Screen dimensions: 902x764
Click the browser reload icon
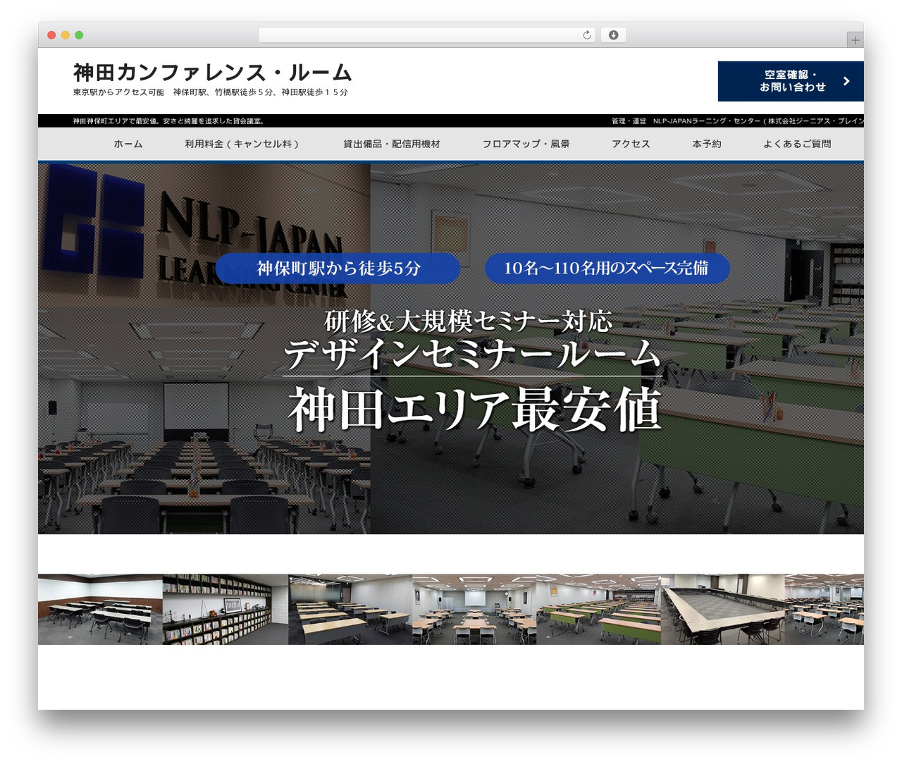587,35
